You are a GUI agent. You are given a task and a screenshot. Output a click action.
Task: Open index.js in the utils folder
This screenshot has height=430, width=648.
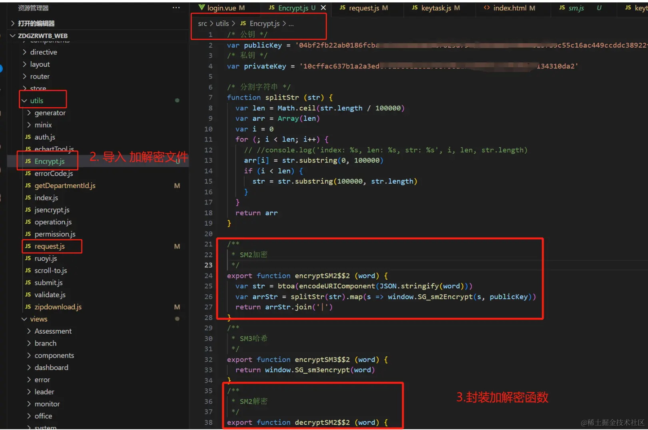coord(98,198)
